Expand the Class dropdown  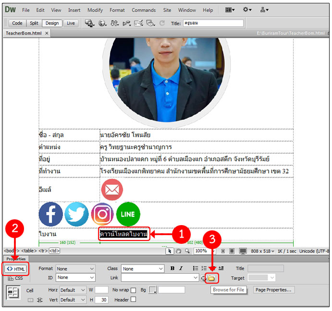[x=141, y=269]
